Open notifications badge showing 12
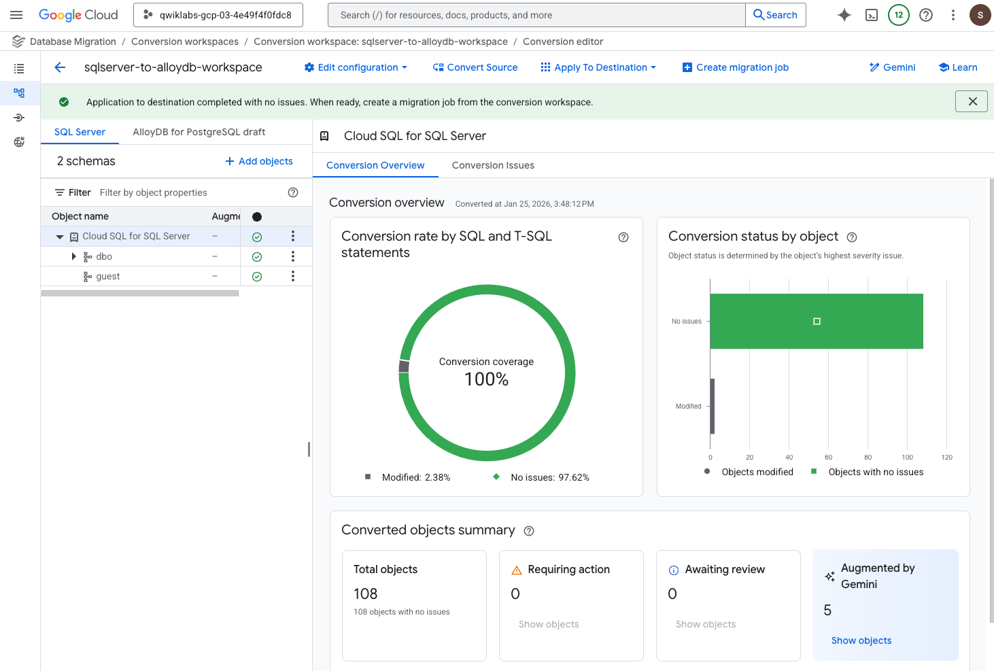This screenshot has width=994, height=671. [x=899, y=15]
